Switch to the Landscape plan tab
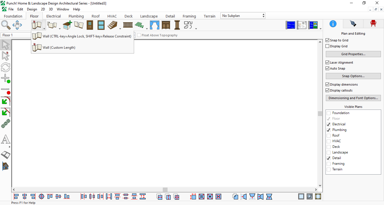 point(149,16)
